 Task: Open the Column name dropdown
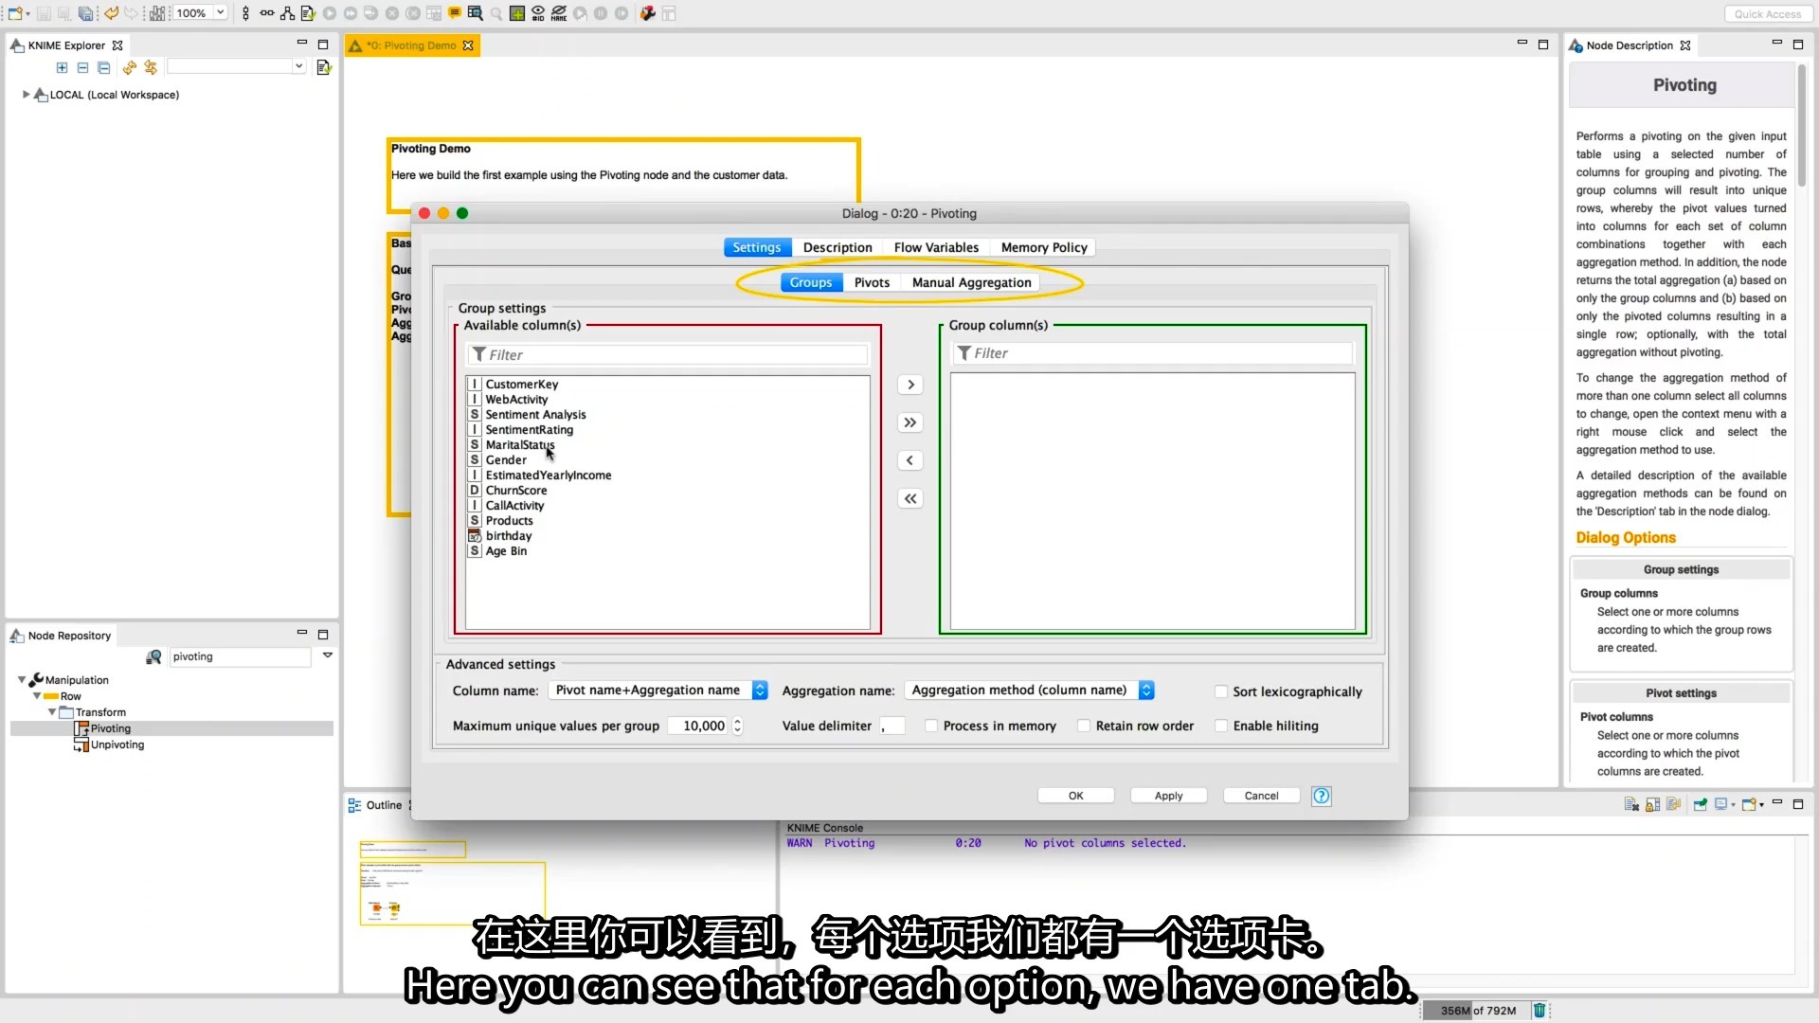point(657,691)
